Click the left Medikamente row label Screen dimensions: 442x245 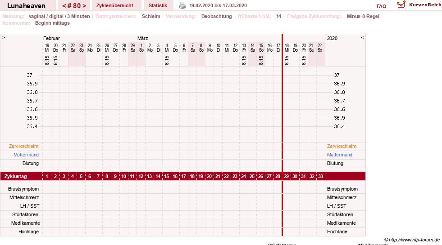(x=26, y=223)
